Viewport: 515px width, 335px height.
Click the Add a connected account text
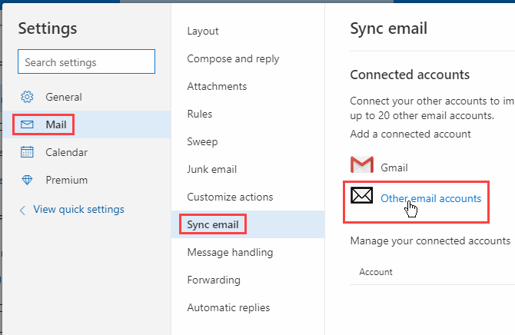[x=410, y=134]
